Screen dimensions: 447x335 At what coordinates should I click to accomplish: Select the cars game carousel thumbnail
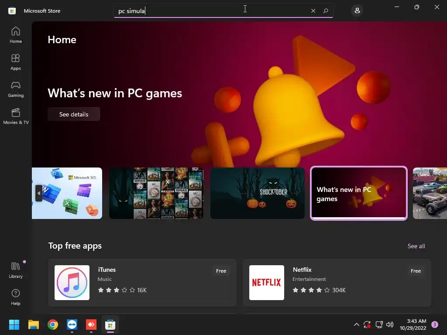(x=430, y=193)
